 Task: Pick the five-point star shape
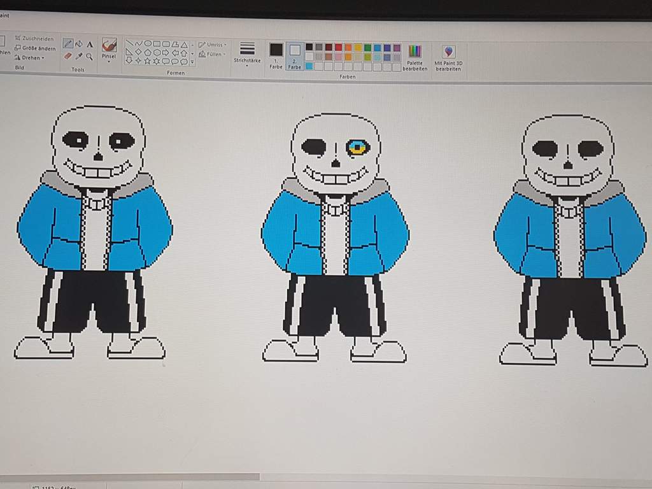148,61
